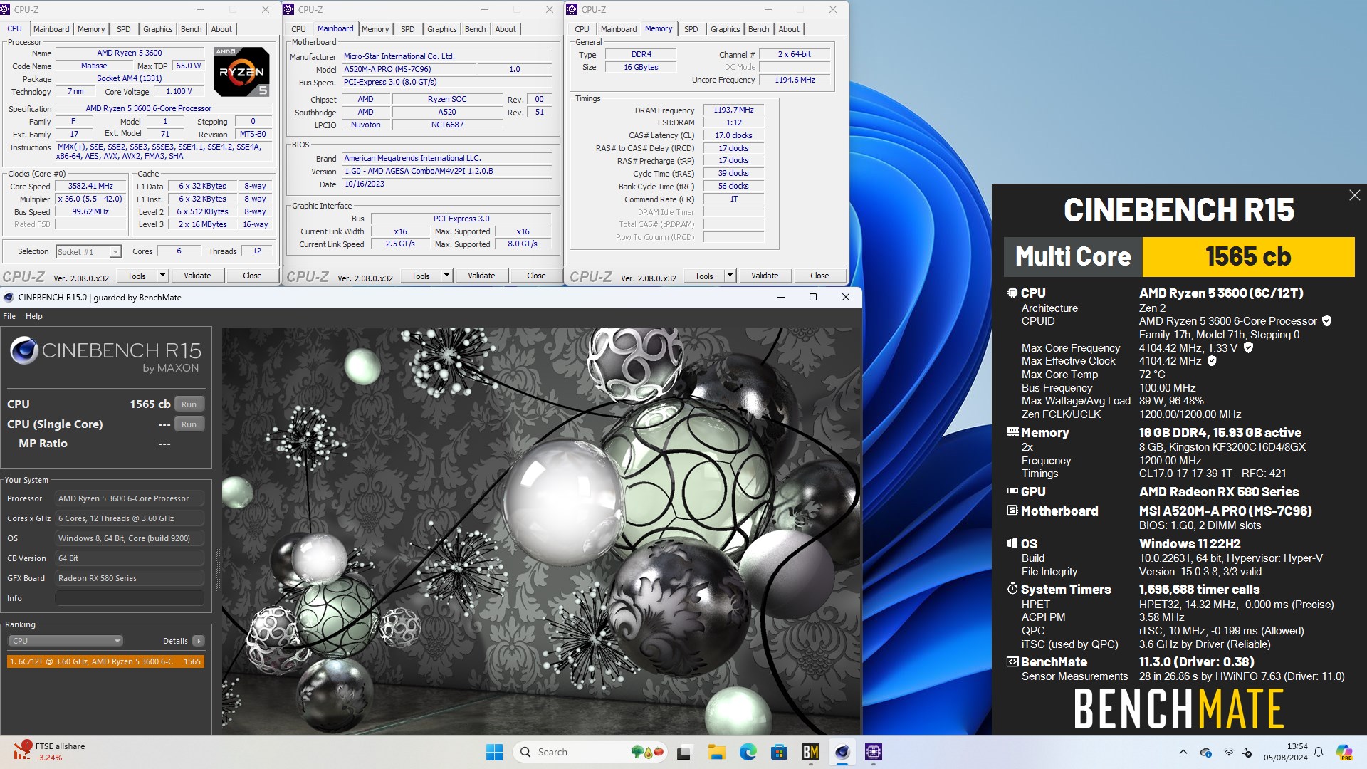Run the CPU multi-core benchmark
Screen dimensions: 1367x769
click(189, 404)
